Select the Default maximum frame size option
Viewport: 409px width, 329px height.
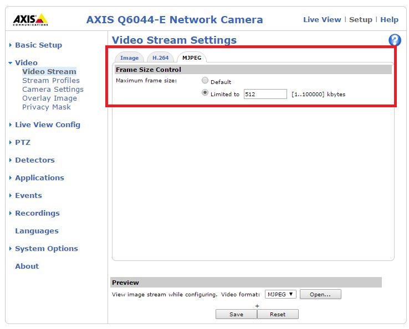click(205, 81)
